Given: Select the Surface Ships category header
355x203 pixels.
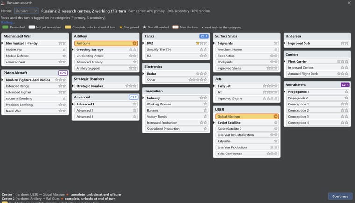Looking at the screenshot, I should click(x=247, y=36).
